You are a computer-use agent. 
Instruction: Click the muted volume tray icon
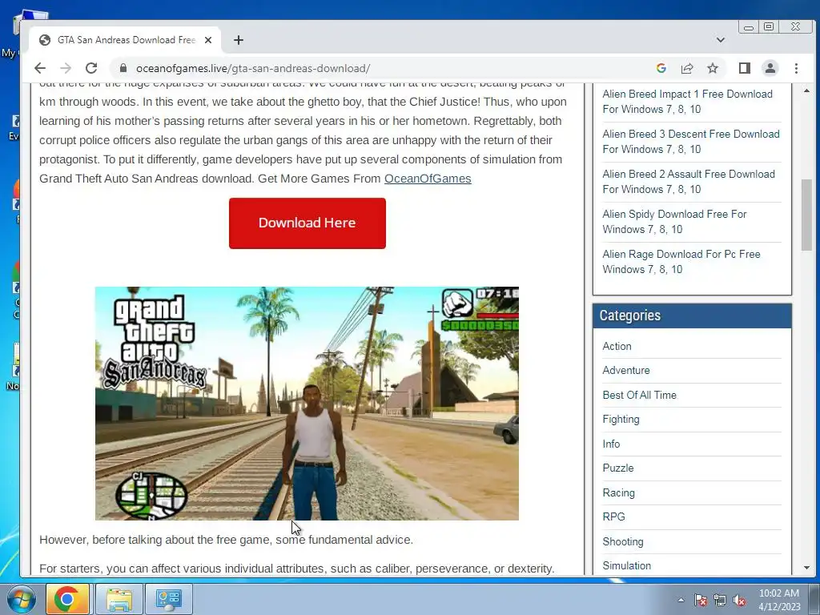pos(739,600)
